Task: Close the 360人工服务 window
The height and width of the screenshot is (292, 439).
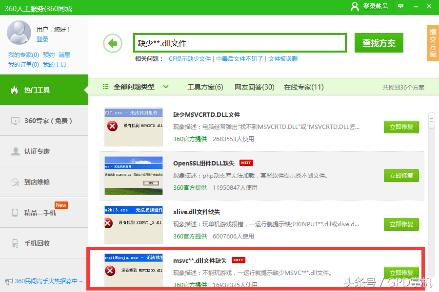Action: click(429, 6)
